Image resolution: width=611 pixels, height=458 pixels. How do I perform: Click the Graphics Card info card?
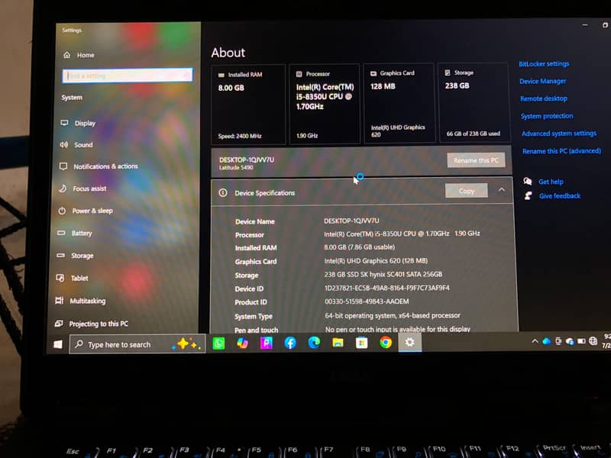coord(399,103)
